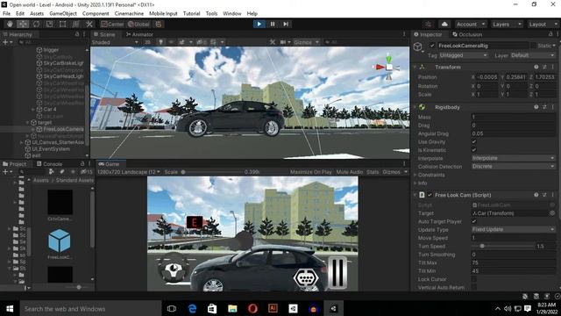Viewport: 561px width, 316px height.
Task: Toggle the Global handle rotation button
Action: point(138,24)
